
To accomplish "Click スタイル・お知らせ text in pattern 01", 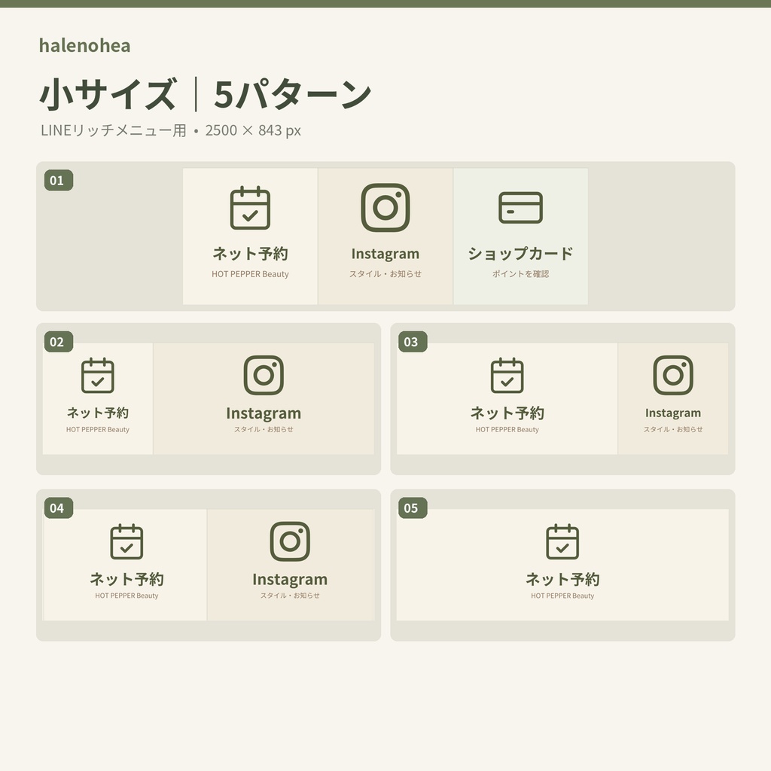I will 385,274.
